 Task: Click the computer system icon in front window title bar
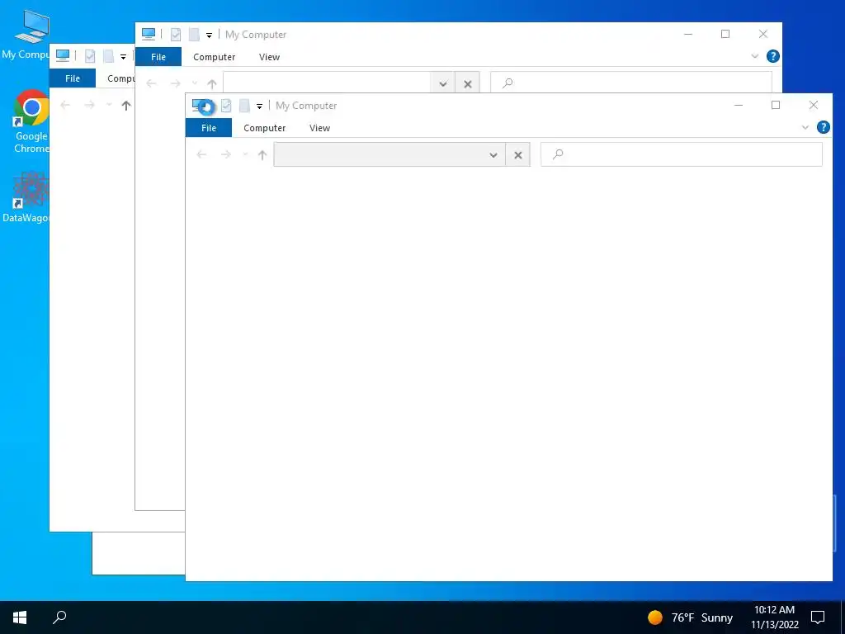click(201, 106)
